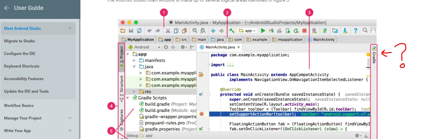Open the Gradle tool window tab

(374, 55)
